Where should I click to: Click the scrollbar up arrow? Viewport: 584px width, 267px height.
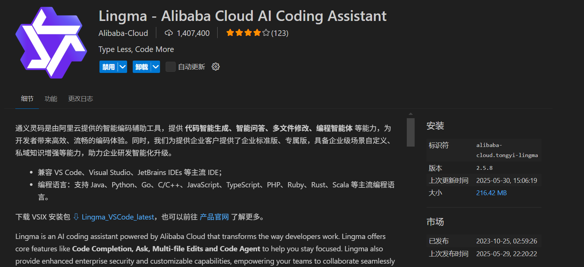pos(411,114)
